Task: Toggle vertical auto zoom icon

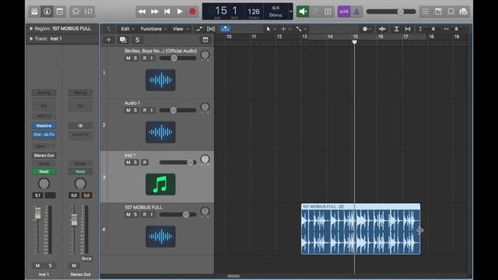Action: pyautogui.click(x=396, y=29)
